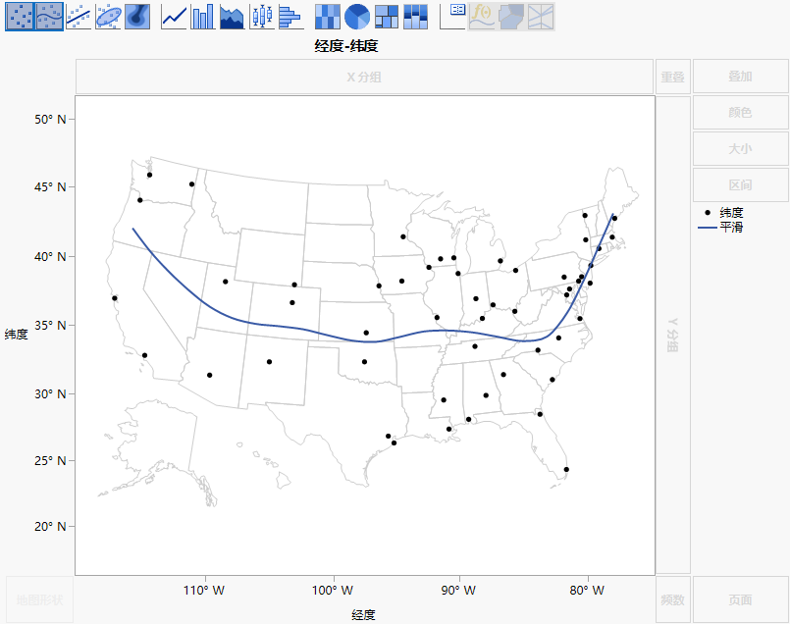Click the 经度 X-axis title below the plot
The width and height of the screenshot is (790, 624).
(363, 614)
